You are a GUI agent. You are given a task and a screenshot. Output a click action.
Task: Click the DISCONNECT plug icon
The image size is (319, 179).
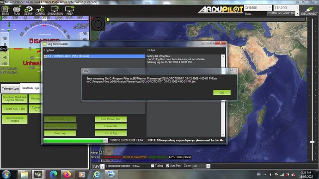[x=309, y=11]
